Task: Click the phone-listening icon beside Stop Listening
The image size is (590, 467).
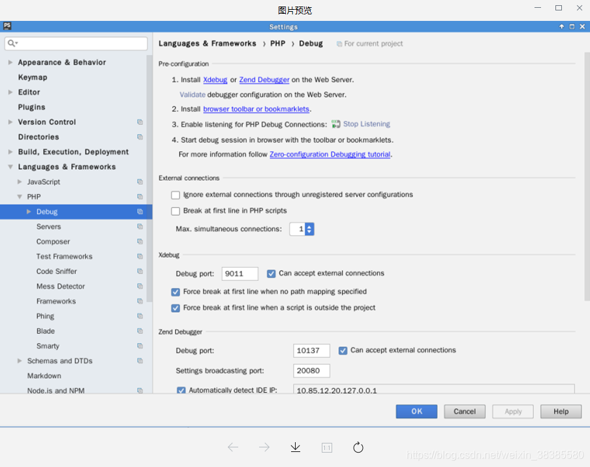Action: 335,124
